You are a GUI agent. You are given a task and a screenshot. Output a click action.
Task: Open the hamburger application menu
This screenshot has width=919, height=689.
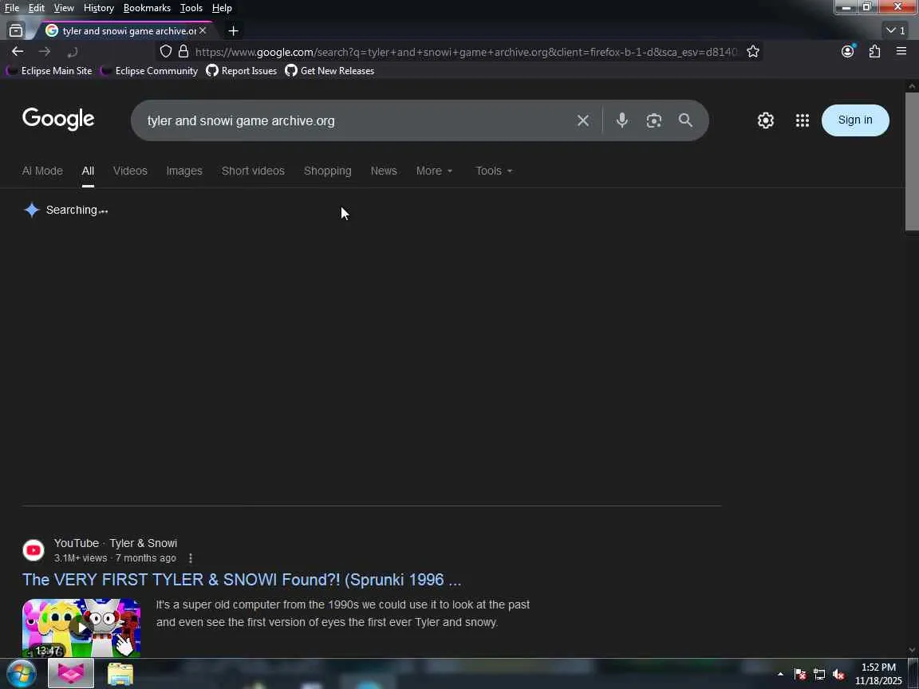tap(901, 52)
